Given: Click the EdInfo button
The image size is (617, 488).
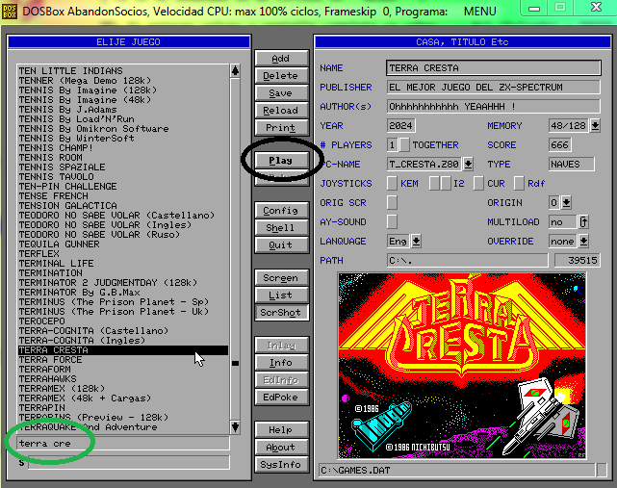Looking at the screenshot, I should coord(281,380).
